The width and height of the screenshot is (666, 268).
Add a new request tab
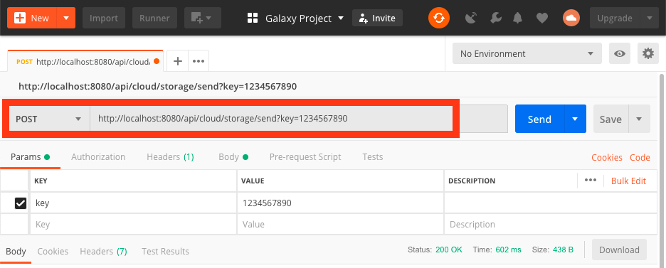click(178, 61)
